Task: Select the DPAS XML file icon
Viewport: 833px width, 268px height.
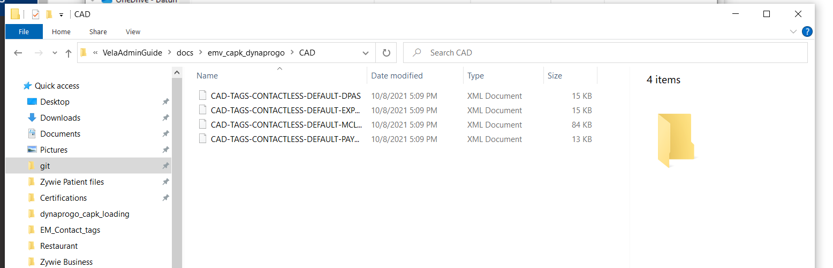Action: (x=202, y=96)
